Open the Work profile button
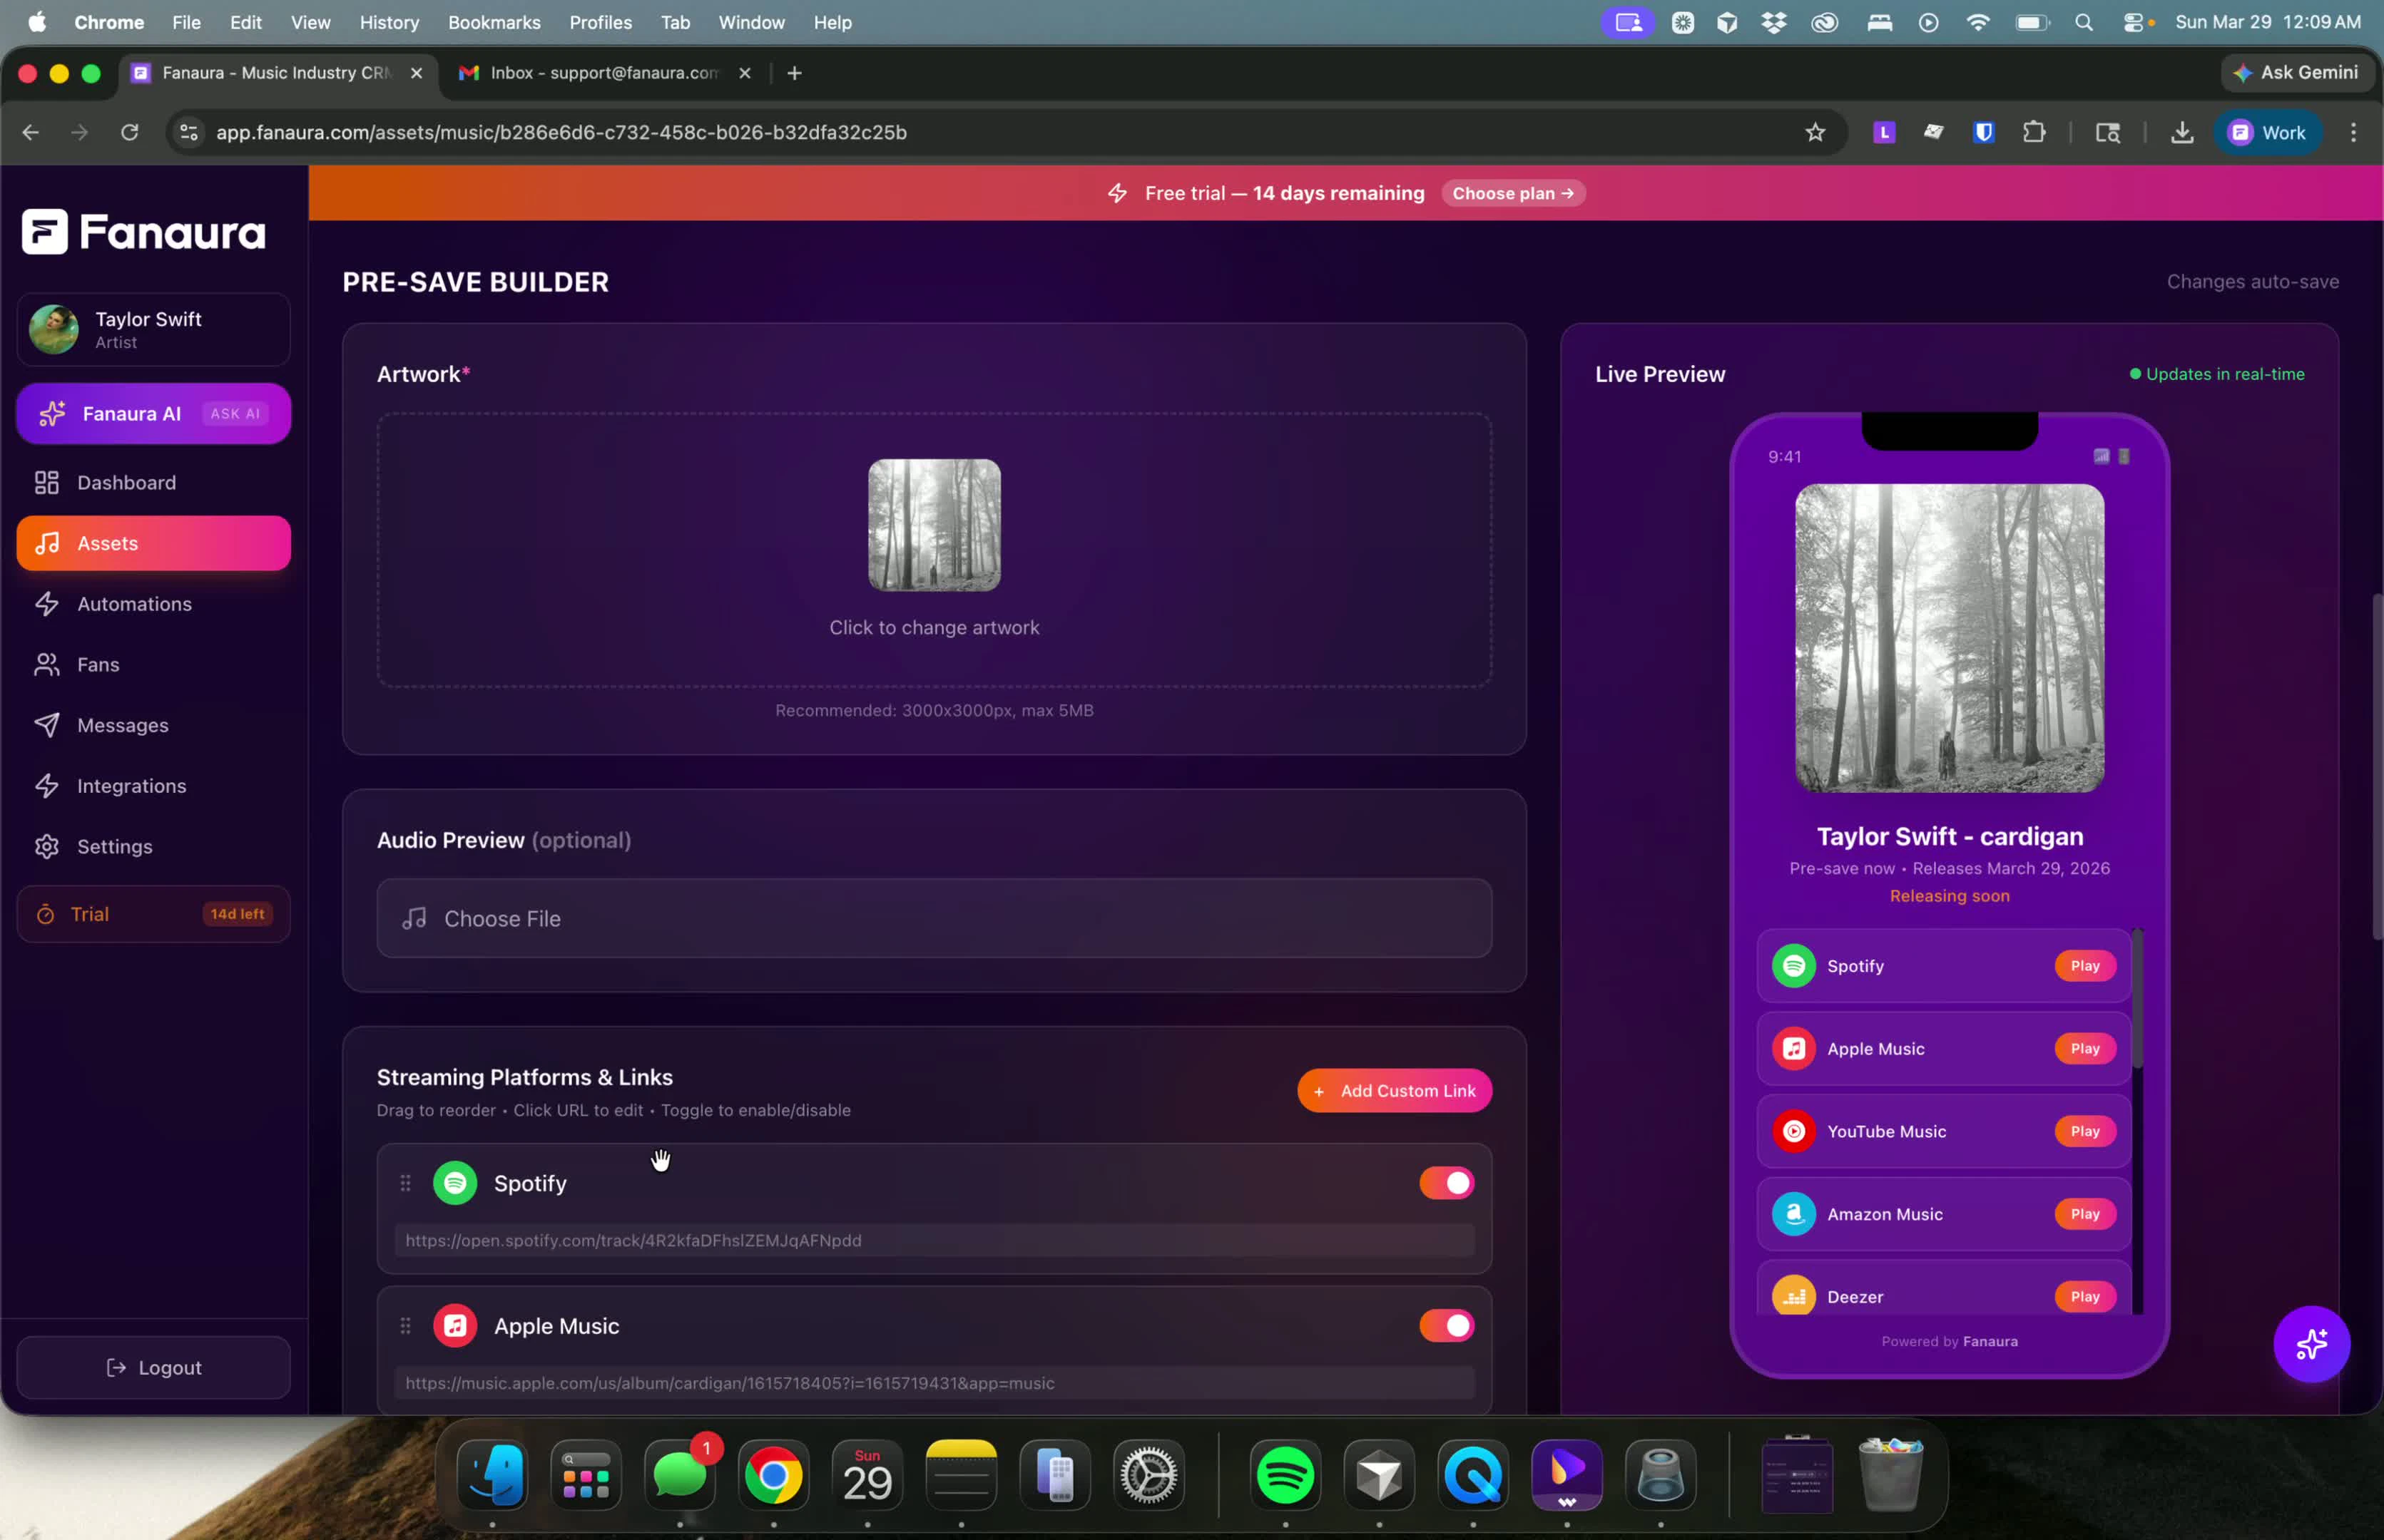 pyautogui.click(x=2268, y=132)
